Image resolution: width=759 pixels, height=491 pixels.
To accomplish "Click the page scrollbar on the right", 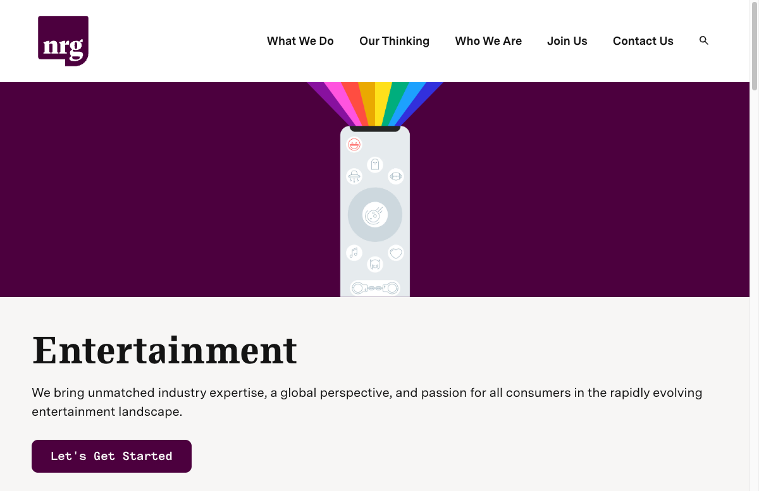I will 754,44.
